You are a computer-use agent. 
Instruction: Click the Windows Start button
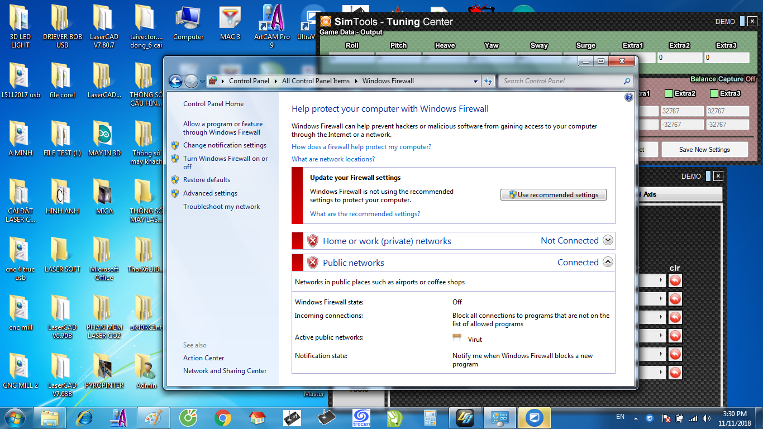(16, 417)
